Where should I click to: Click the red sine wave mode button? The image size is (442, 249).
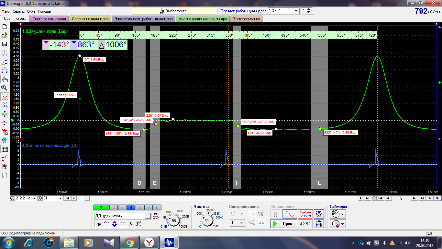pyautogui.click(x=289, y=214)
